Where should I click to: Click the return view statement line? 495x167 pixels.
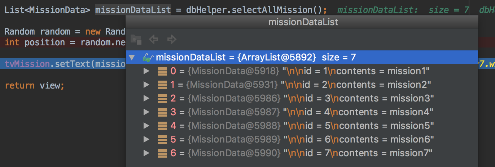(x=34, y=86)
